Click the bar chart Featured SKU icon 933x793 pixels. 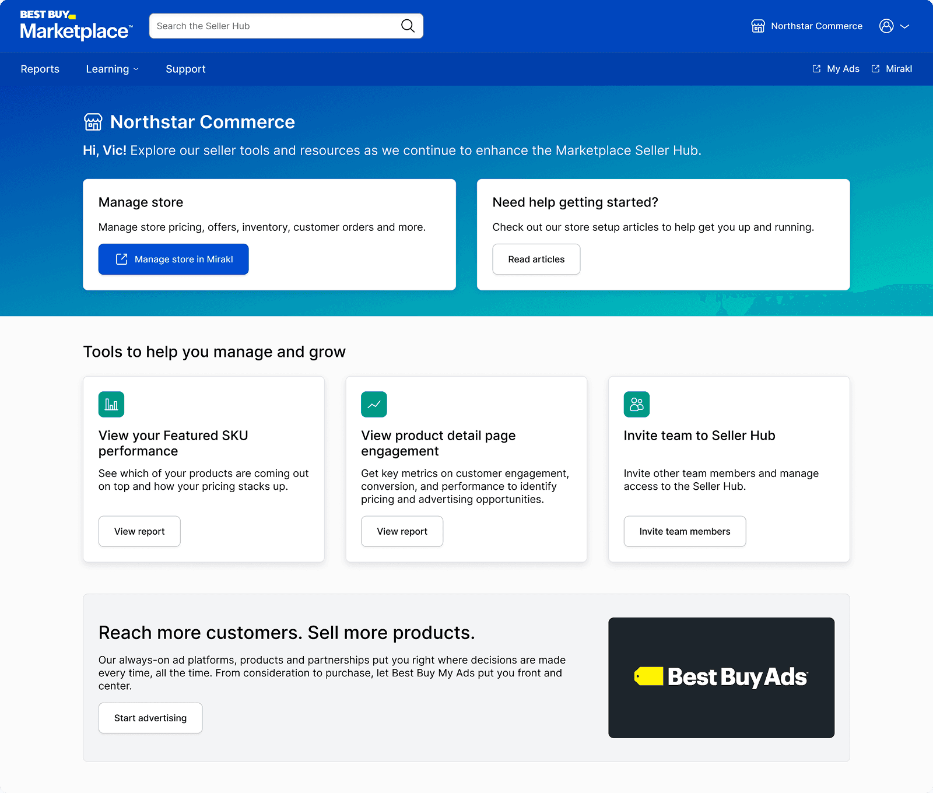(111, 405)
